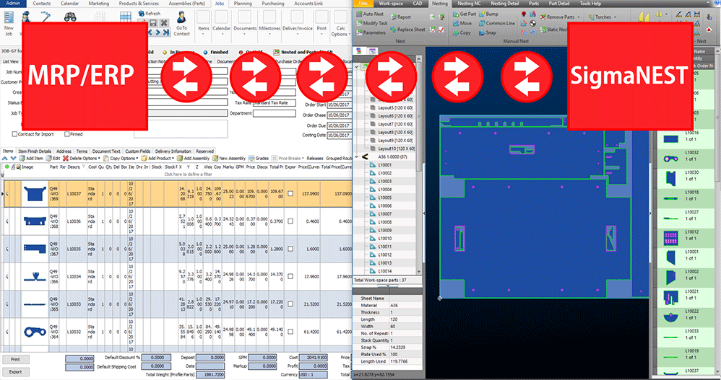
Task: Select the Move tool in Manual Nest
Action: tap(462, 23)
